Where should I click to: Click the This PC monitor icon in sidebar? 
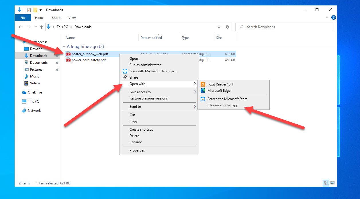[x=24, y=102]
